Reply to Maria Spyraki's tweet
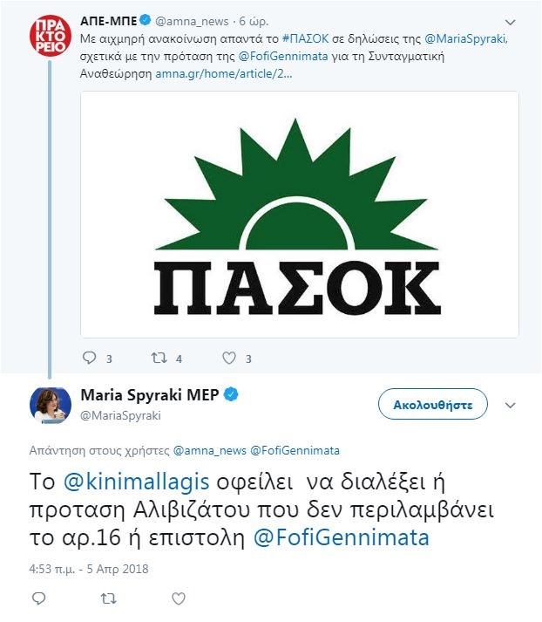Image resolution: width=542 pixels, height=622 pixels. tap(38, 598)
